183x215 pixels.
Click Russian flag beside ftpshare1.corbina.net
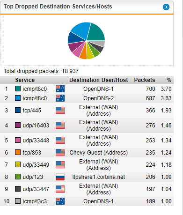60,177
